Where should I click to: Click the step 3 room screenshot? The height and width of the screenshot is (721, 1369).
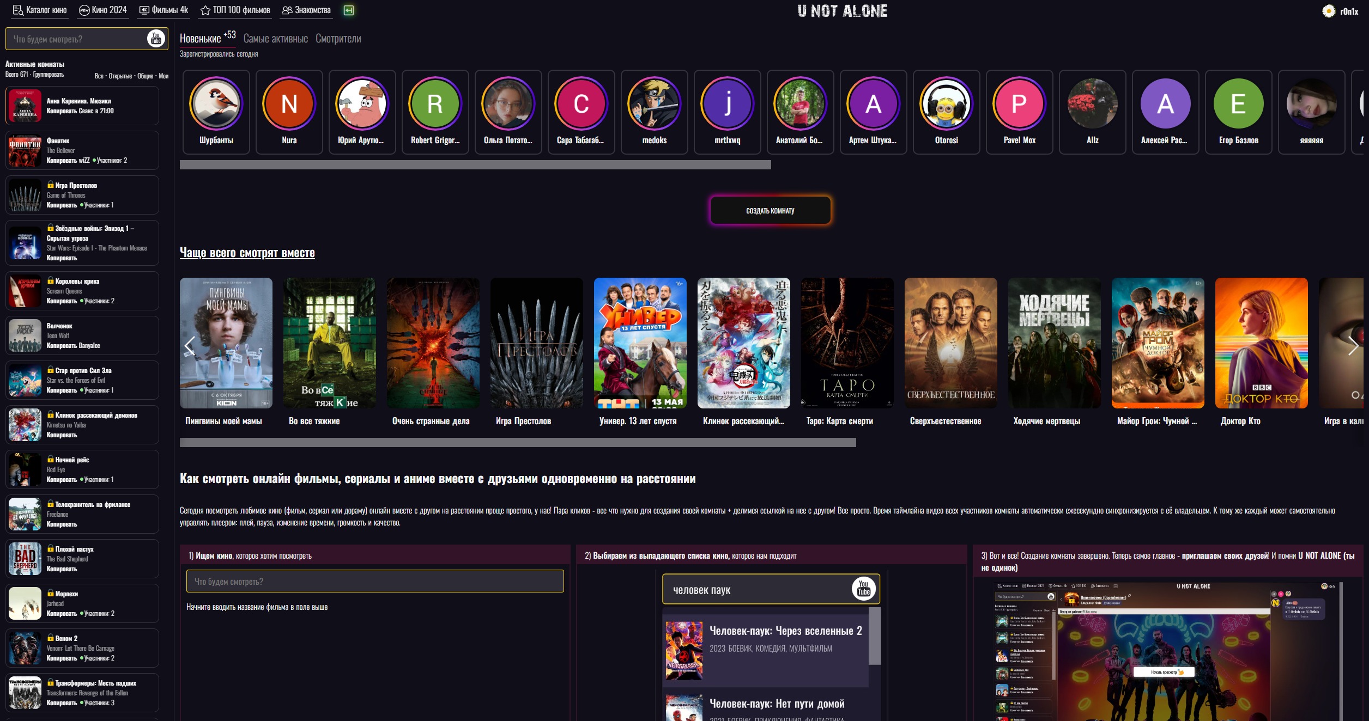tap(1167, 651)
